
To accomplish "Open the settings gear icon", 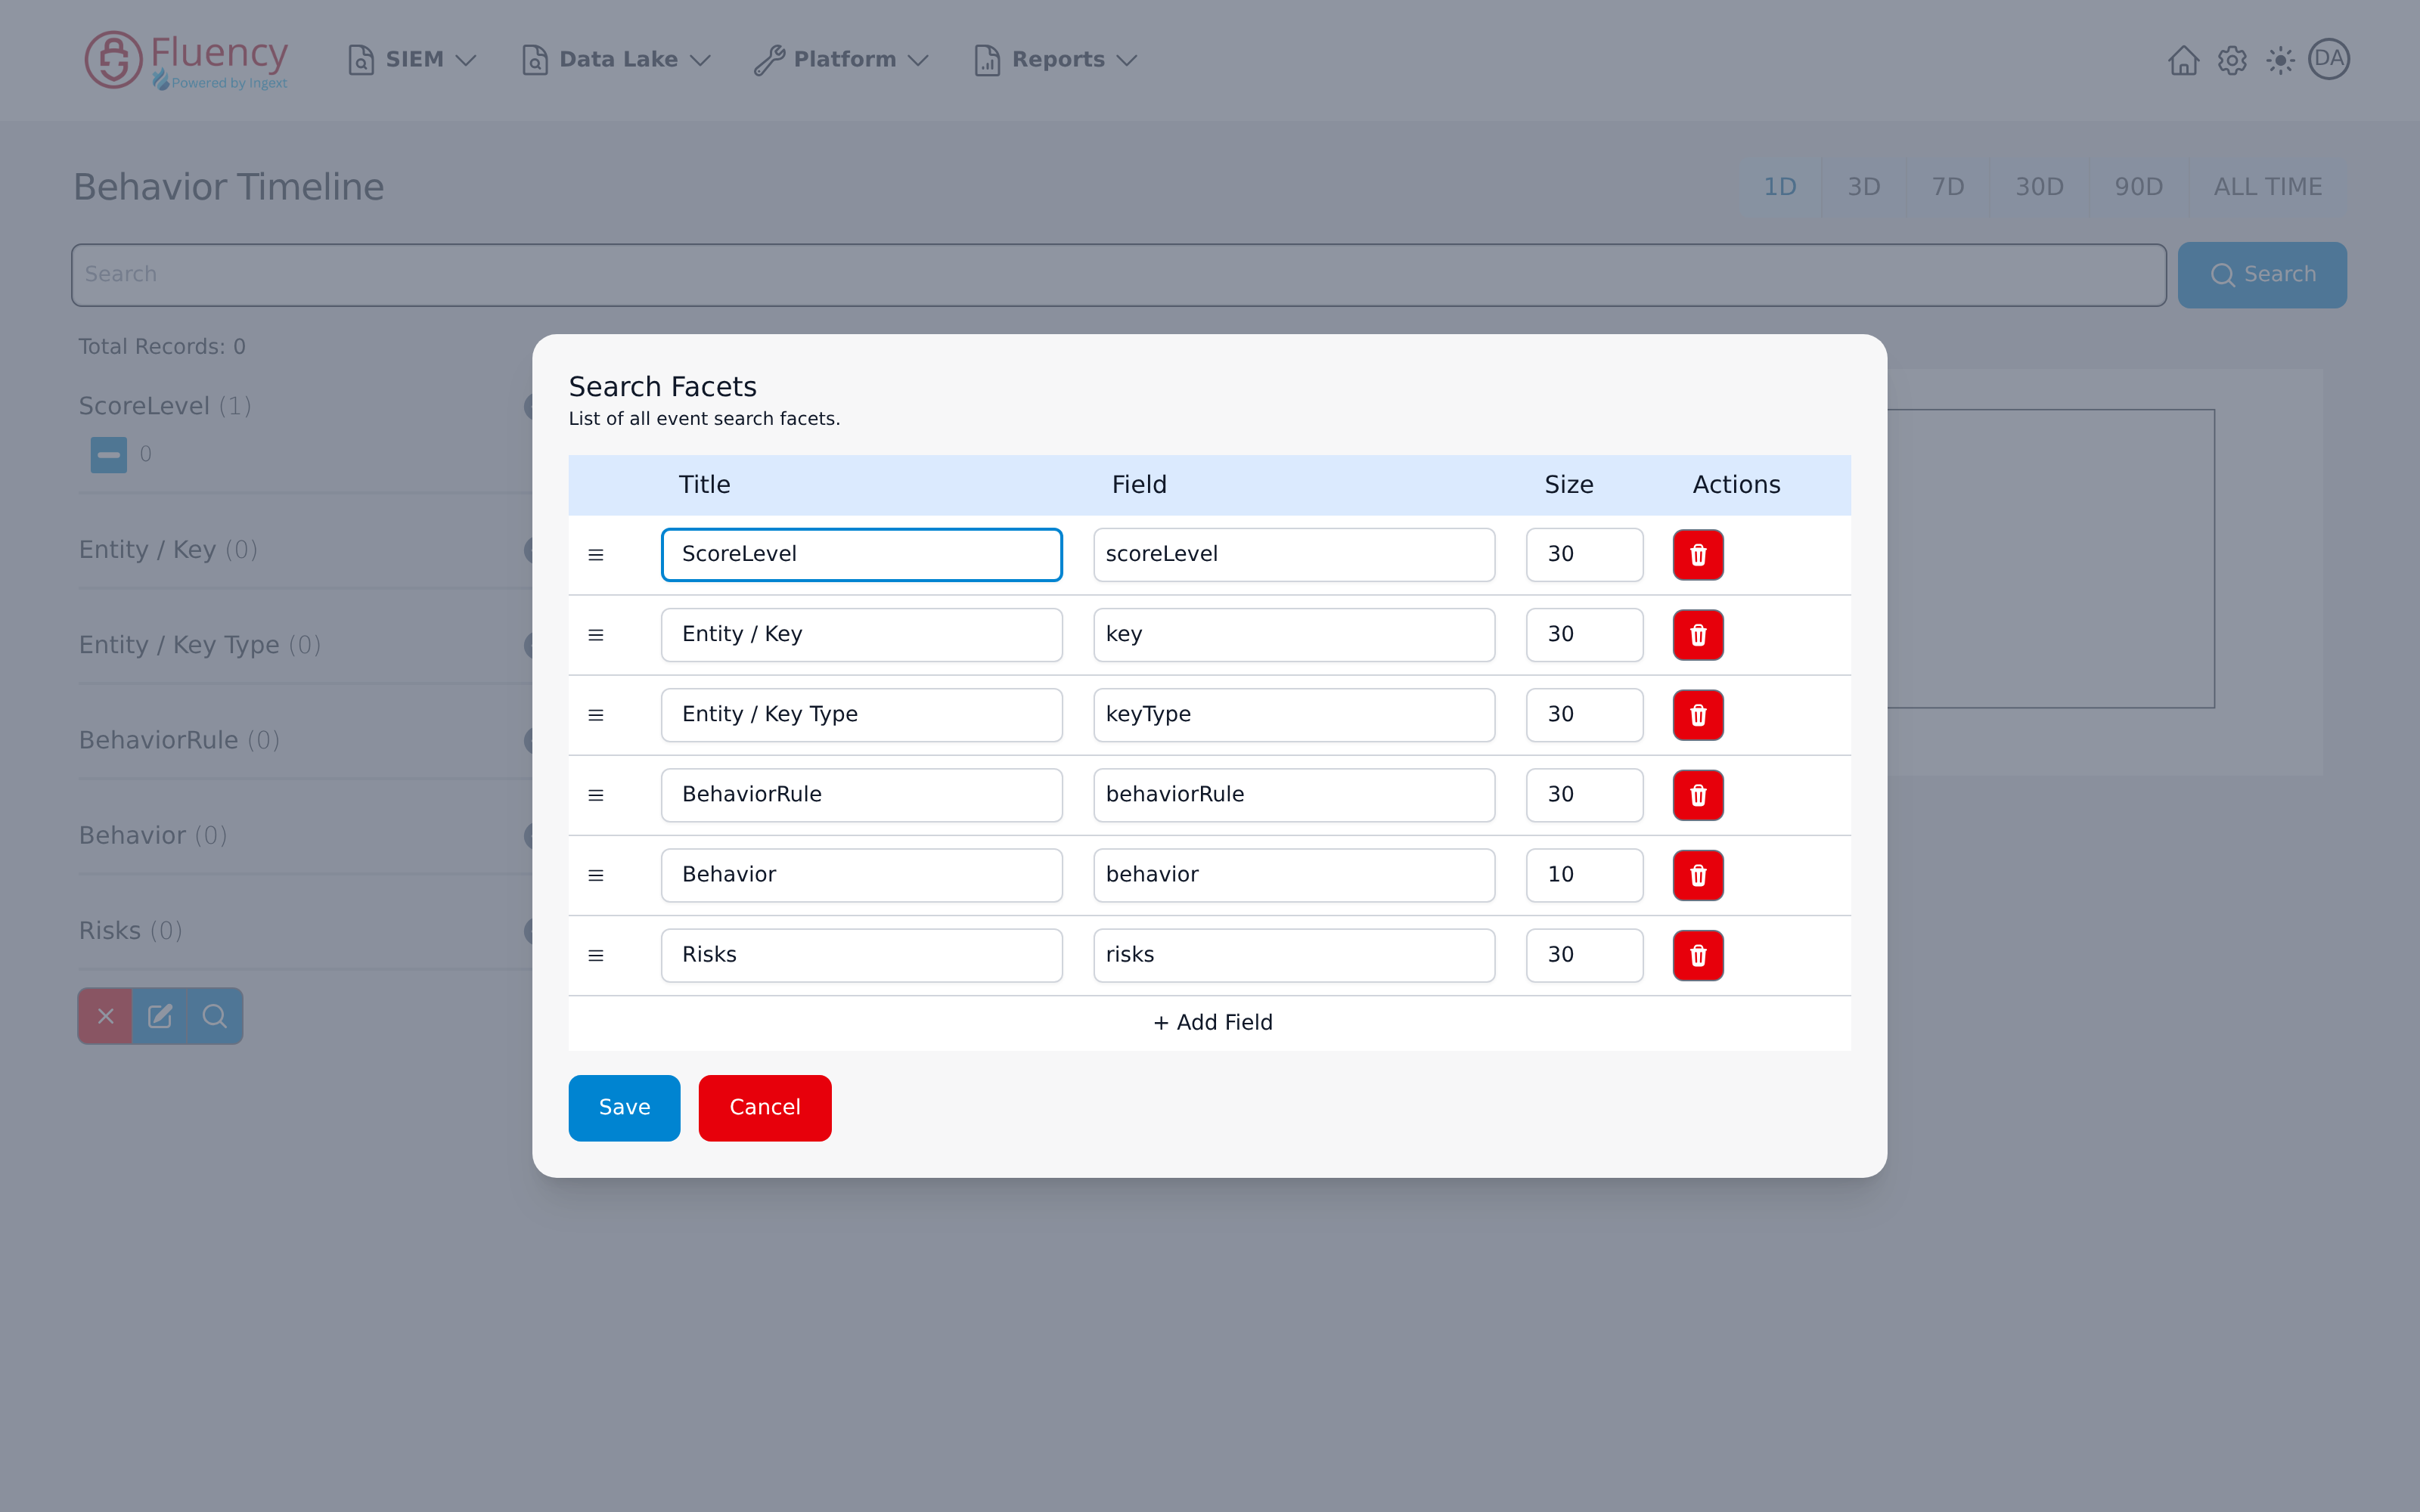I will [2232, 60].
